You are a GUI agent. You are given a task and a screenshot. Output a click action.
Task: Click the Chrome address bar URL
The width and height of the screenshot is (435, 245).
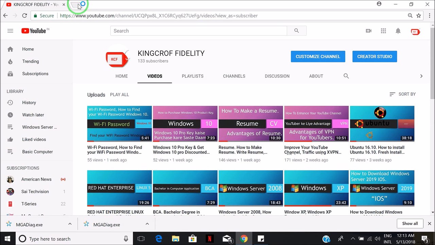[x=159, y=16]
